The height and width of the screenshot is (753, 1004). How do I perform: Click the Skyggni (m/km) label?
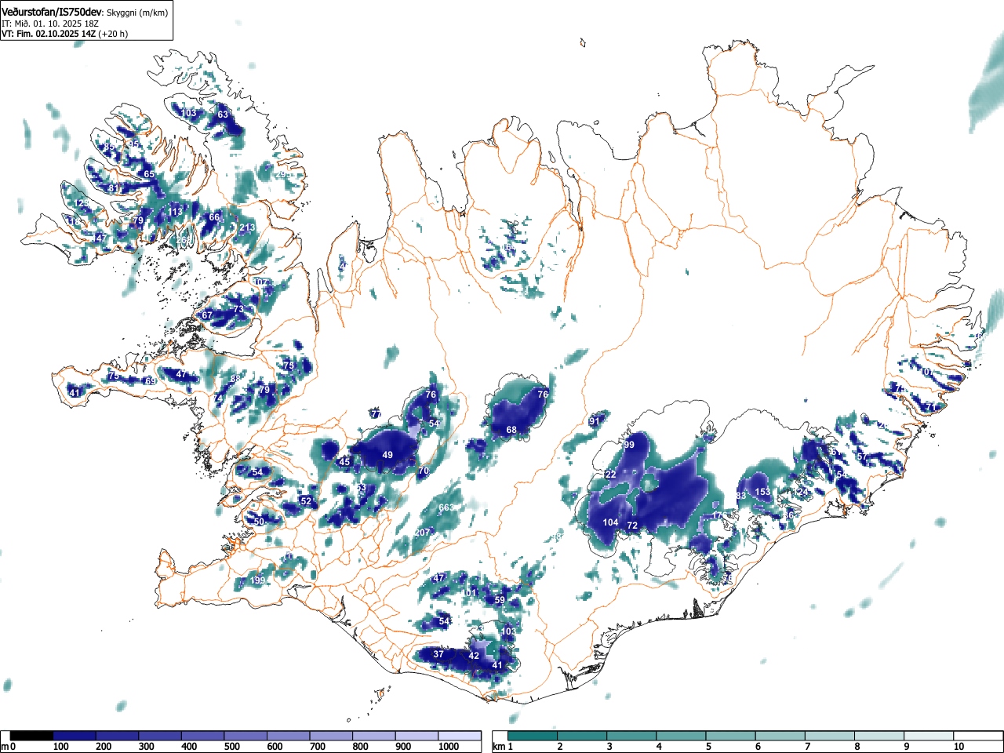pos(137,13)
